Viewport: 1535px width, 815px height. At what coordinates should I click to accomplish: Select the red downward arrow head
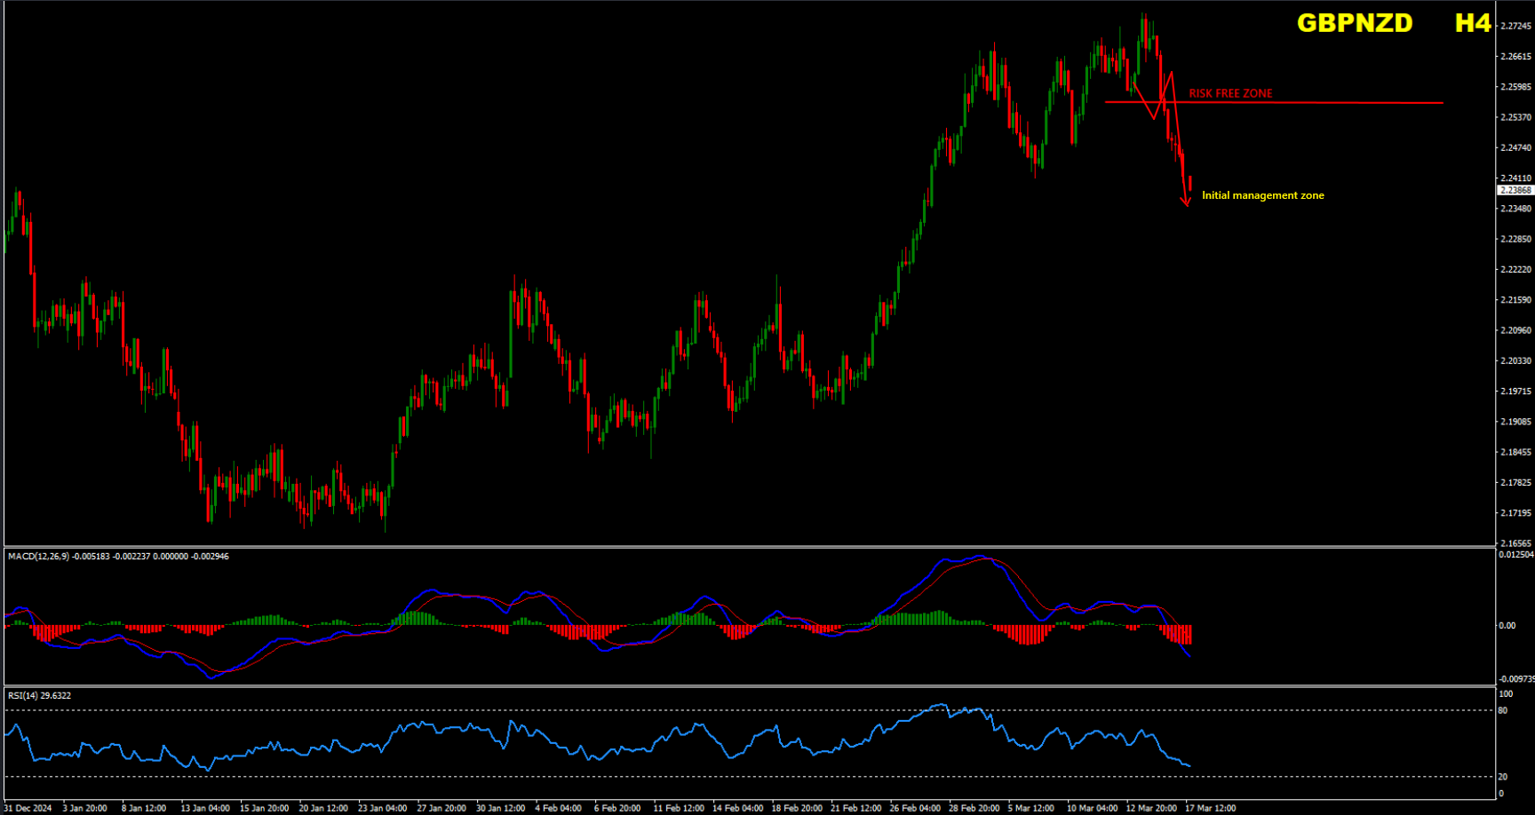pyautogui.click(x=1185, y=202)
